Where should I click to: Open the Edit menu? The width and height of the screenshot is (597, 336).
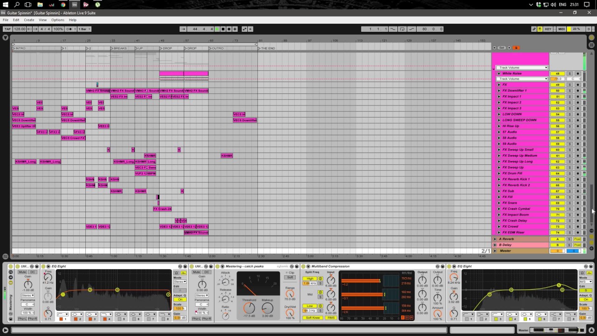(x=16, y=20)
